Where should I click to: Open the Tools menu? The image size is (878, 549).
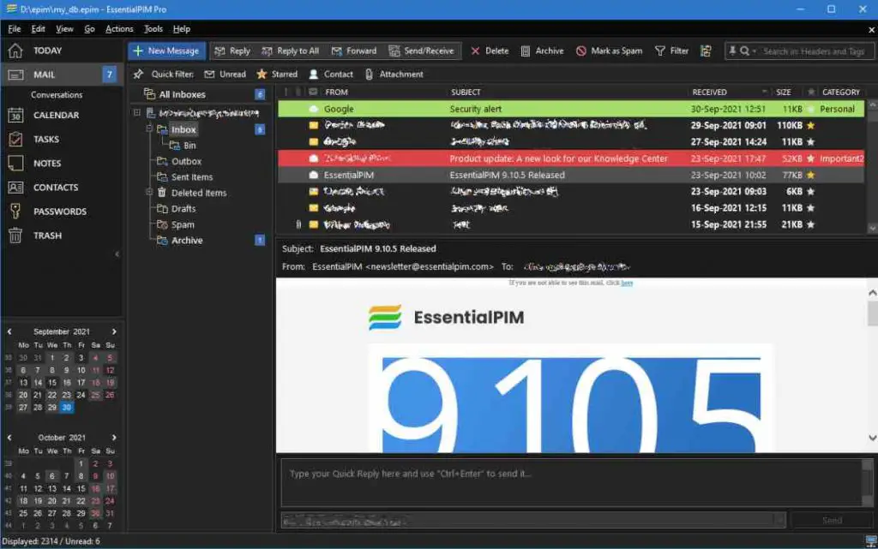pyautogui.click(x=153, y=29)
